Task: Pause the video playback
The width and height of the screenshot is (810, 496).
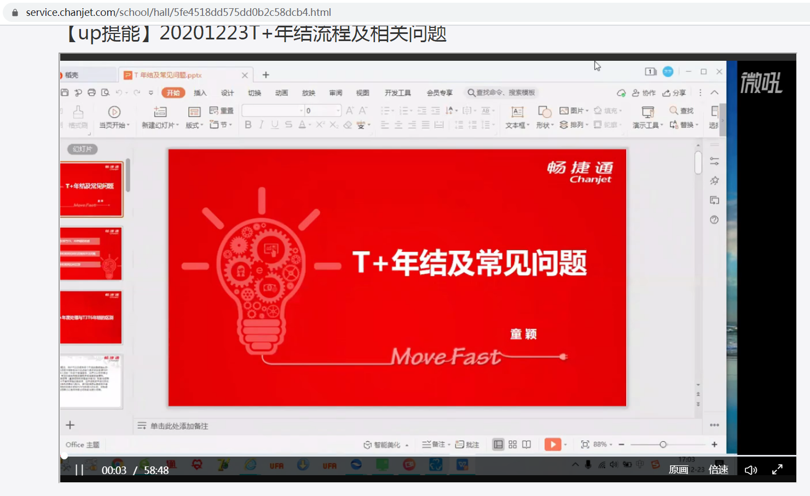Action: pos(79,470)
